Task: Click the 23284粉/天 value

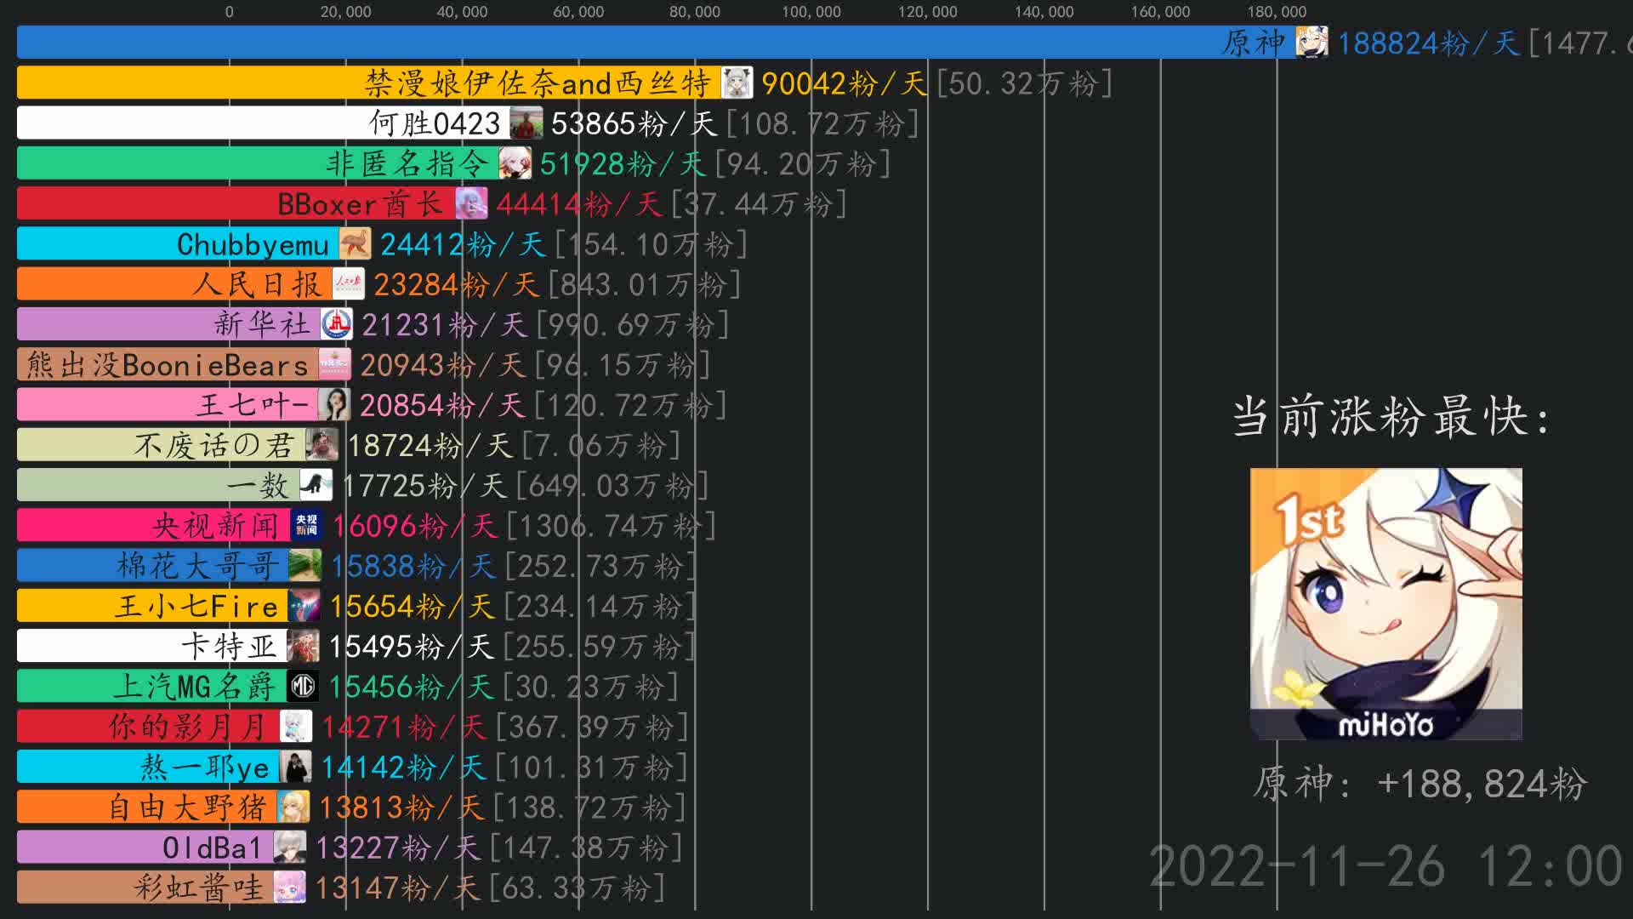Action: (456, 284)
